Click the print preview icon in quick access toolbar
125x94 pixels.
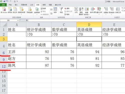(x=14, y=1)
